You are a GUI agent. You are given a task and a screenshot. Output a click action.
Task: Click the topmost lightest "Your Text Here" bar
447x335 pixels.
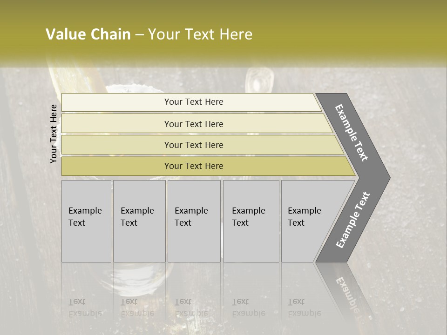(x=193, y=102)
